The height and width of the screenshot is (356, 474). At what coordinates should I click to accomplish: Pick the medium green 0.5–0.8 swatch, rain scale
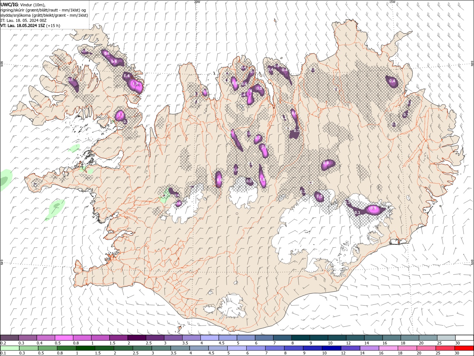(47, 348)
